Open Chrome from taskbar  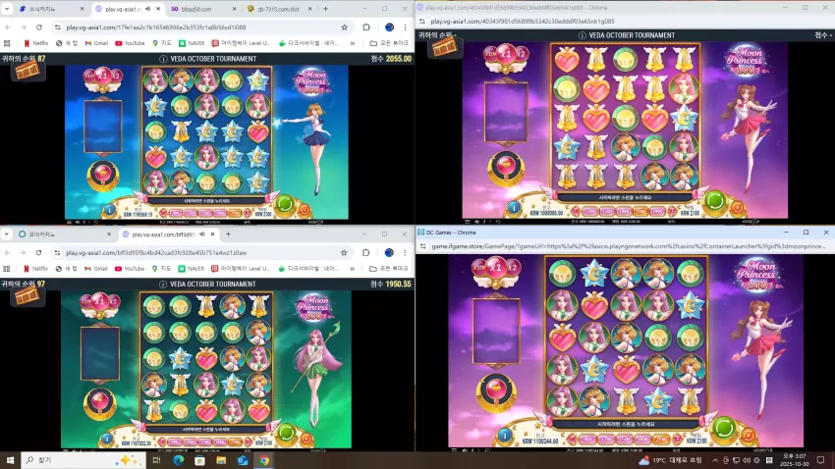pos(264,460)
